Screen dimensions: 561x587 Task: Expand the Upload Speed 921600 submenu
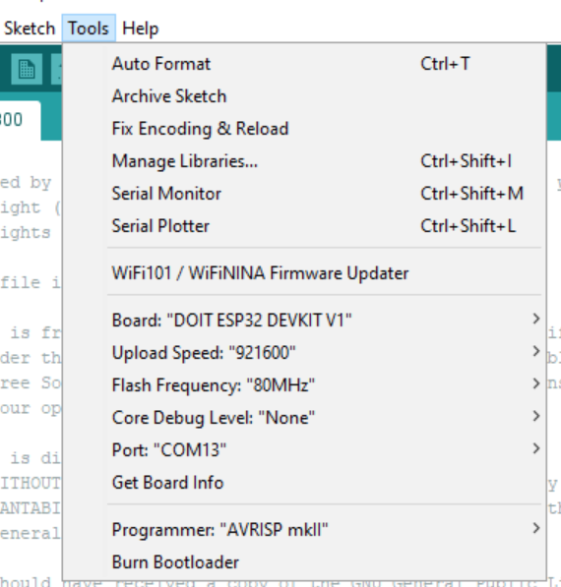(304, 353)
